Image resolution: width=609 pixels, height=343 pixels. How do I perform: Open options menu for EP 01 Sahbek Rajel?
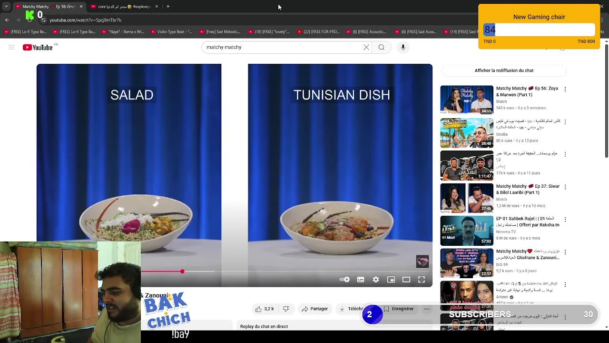coord(565,219)
